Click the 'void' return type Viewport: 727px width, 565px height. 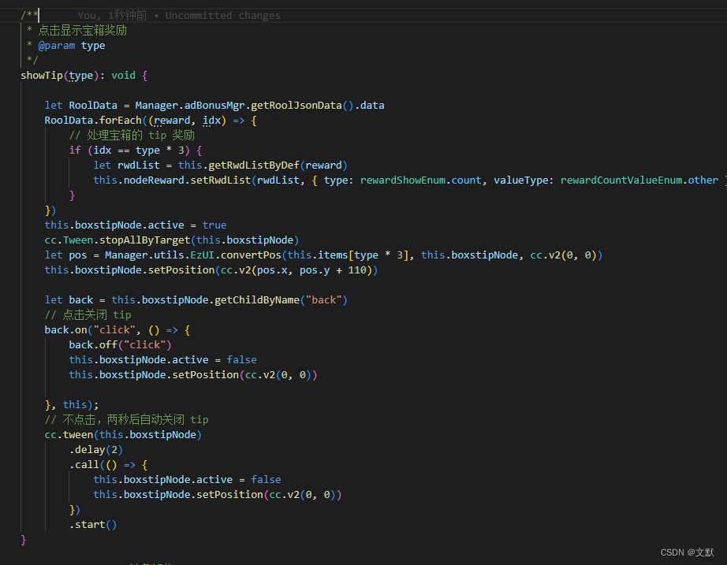(123, 75)
